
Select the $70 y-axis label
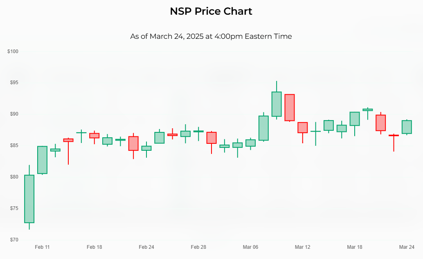[x=14, y=239]
